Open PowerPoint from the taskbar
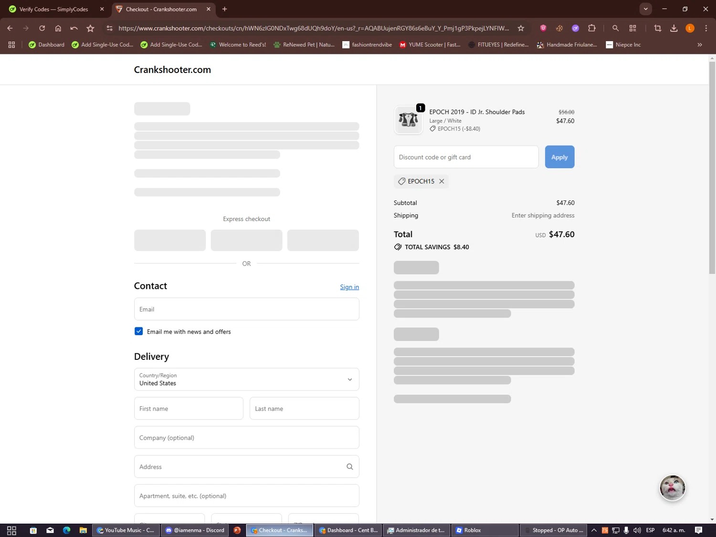The image size is (716, 537). [x=237, y=530]
